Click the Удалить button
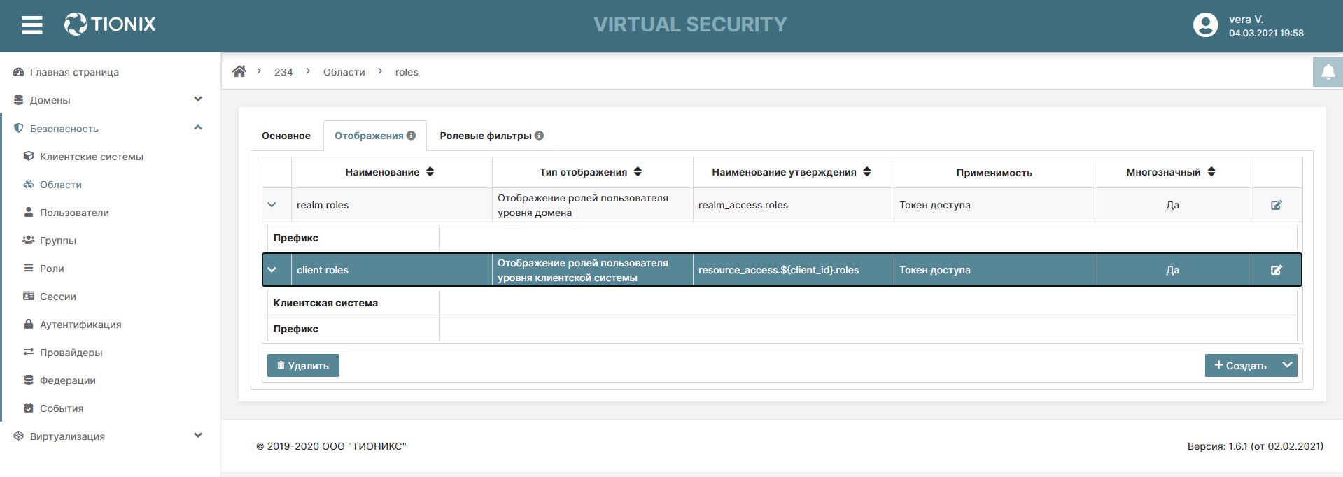This screenshot has height=477, width=1343. [303, 365]
